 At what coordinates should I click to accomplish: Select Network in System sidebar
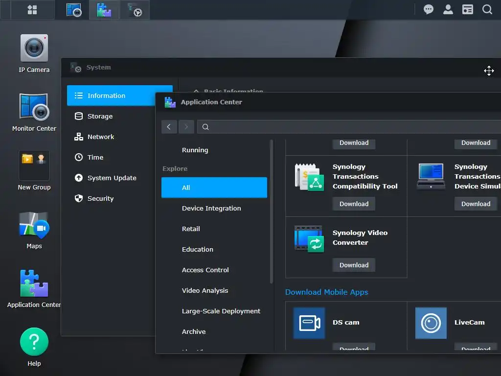(111, 137)
